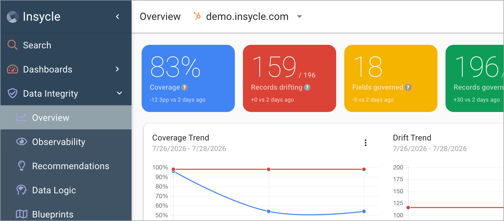This screenshot has width=504, height=221.
Task: Select Overview in the sidebar
Action: (x=66, y=118)
